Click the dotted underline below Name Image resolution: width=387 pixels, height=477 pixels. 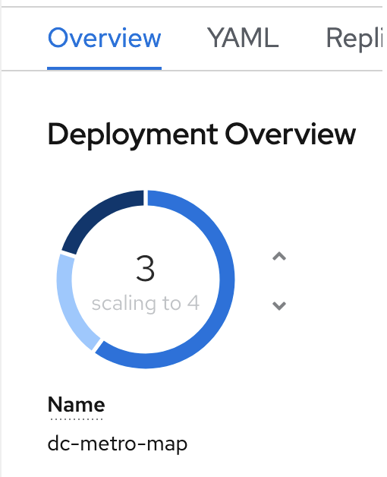[x=77, y=419]
